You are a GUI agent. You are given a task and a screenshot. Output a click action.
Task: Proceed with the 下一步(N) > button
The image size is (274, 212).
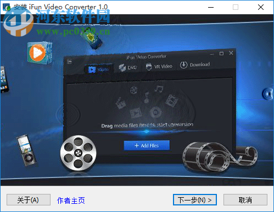click(x=195, y=200)
